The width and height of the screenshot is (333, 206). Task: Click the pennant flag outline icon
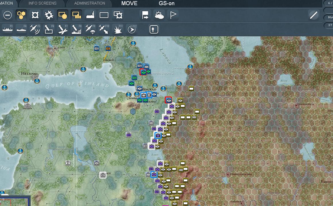tap(173, 15)
